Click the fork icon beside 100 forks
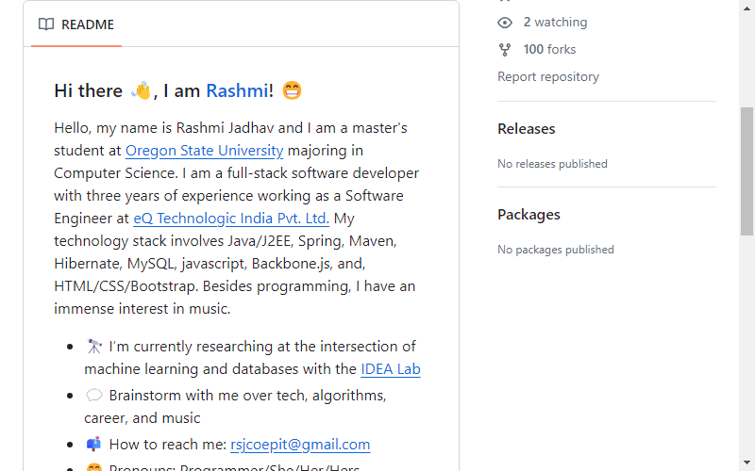This screenshot has width=755, height=471. click(505, 50)
